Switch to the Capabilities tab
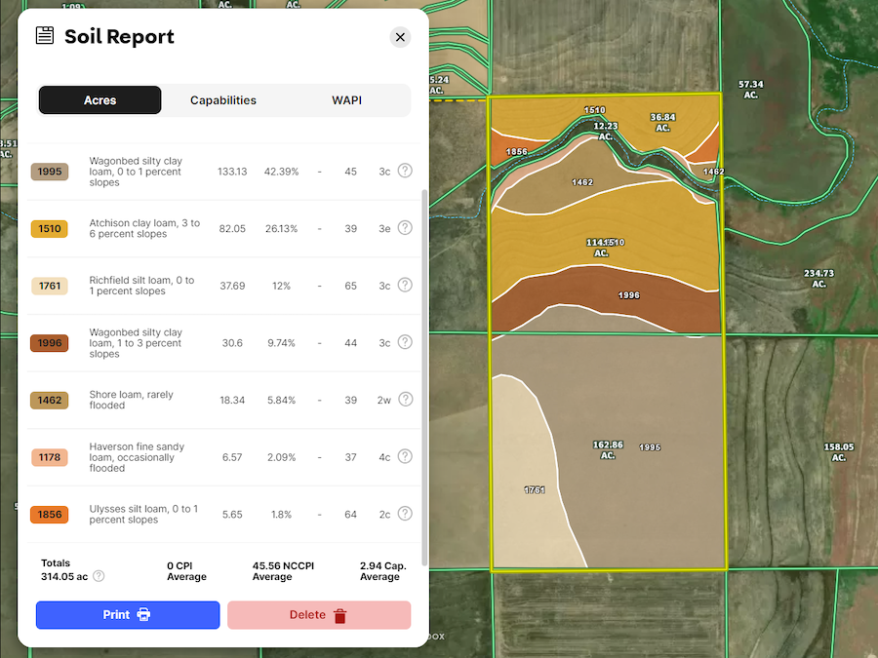Viewport: 878px width, 658px height. click(223, 100)
